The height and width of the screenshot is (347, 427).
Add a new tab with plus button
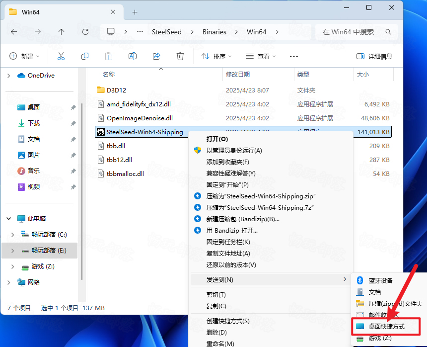tap(135, 12)
